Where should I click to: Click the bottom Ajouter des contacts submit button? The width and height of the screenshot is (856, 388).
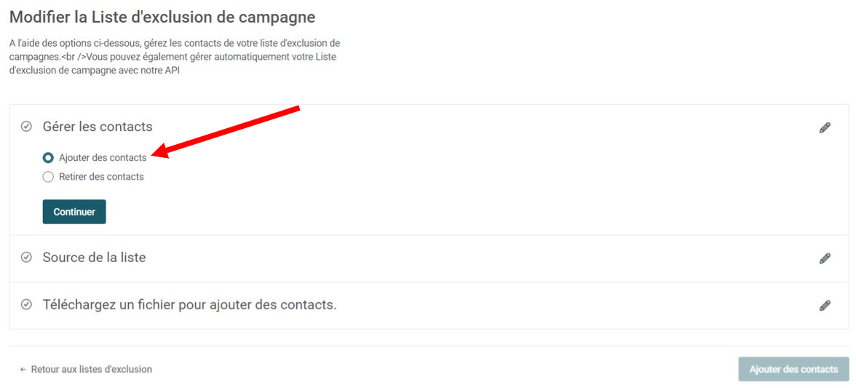[x=793, y=370]
